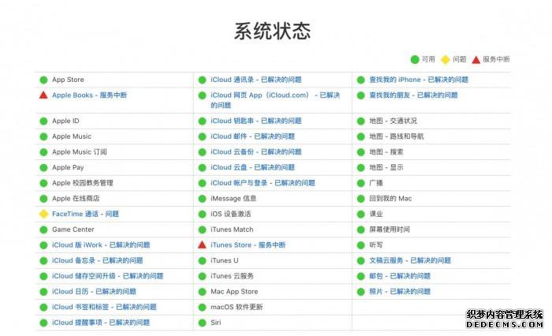Click the green dot beside iCloud 通讯录

[x=202, y=80]
